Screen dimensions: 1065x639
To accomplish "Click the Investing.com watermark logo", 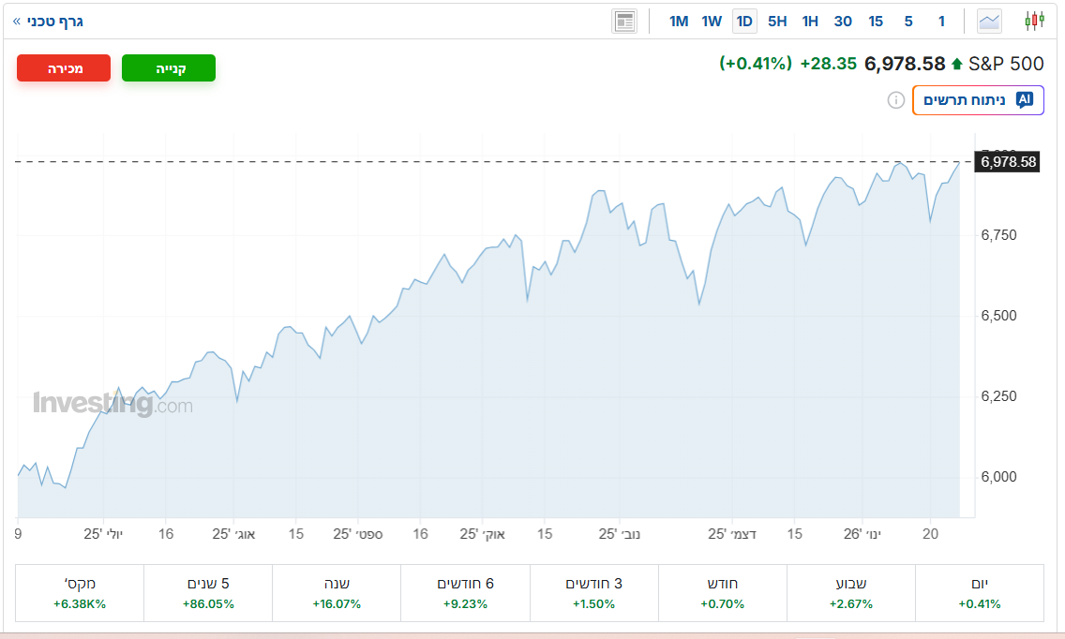I will pyautogui.click(x=112, y=404).
